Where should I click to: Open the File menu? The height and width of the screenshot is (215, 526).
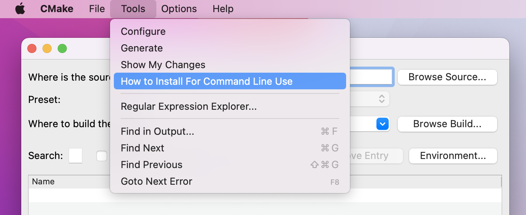[97, 9]
